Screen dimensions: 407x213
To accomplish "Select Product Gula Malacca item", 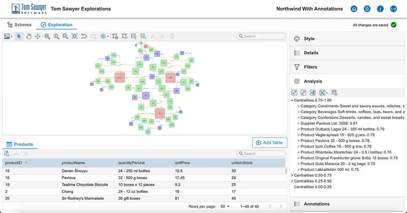I will (338, 164).
